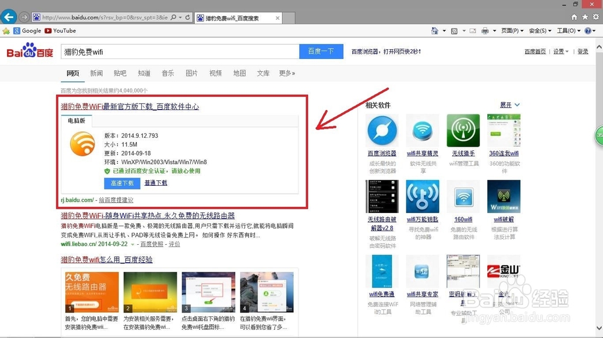The width and height of the screenshot is (603, 338).
Task: Refresh the page with the reload icon
Action: click(x=188, y=17)
